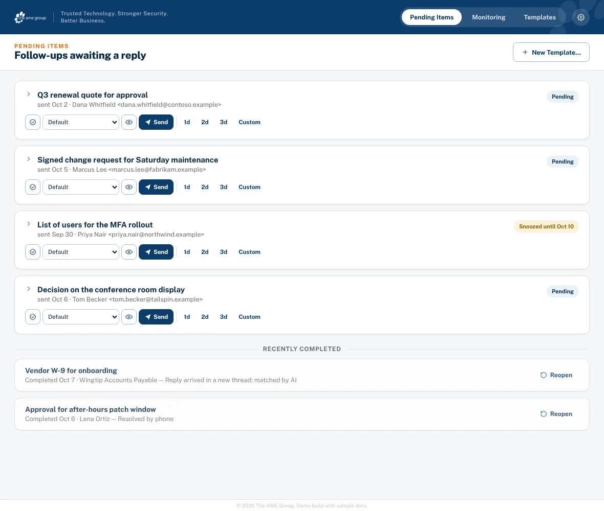604x511 pixels.
Task: Mark MFA rollout item as complete
Action: (33, 252)
